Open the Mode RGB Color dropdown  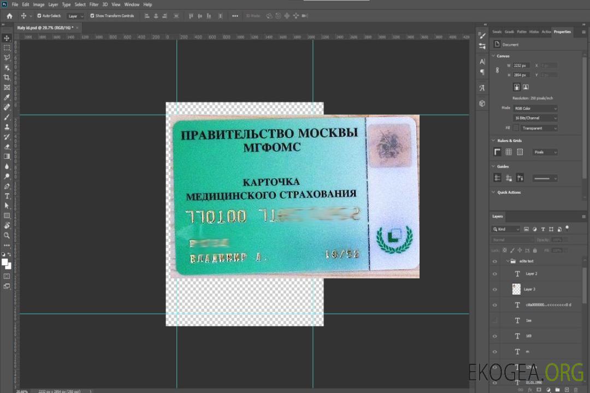(x=535, y=108)
